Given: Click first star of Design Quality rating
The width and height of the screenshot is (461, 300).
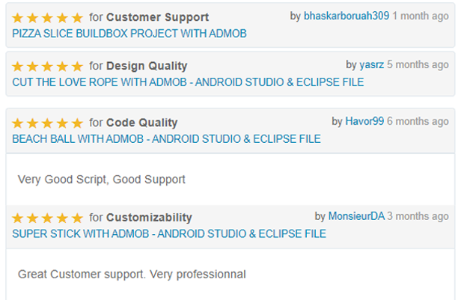Looking at the screenshot, I should 19,66.
